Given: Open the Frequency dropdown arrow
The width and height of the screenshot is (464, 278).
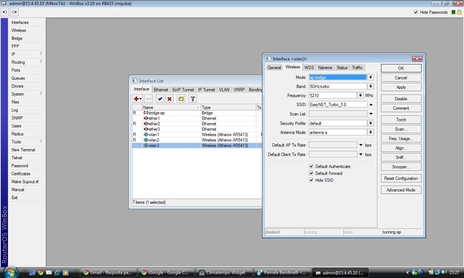Looking at the screenshot, I should point(360,95).
